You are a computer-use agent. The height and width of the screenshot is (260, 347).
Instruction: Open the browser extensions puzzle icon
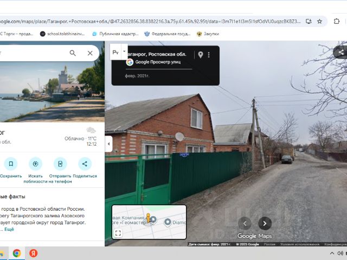[x=336, y=22]
